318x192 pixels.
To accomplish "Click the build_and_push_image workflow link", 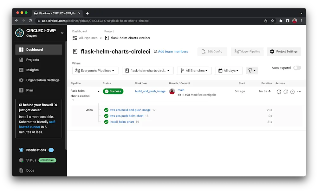I will (150, 91).
